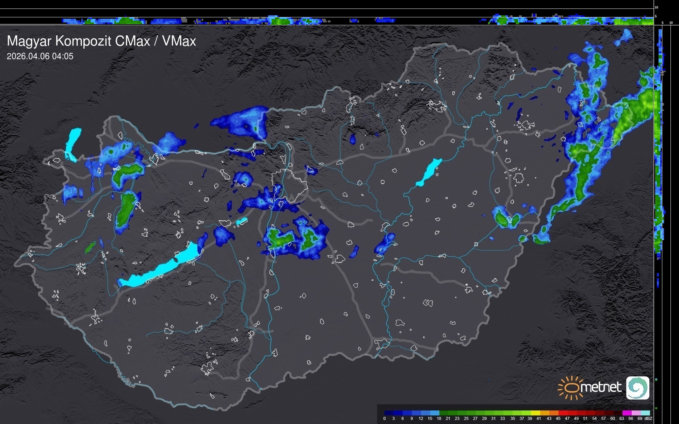Click the dBZ unit label on the legend
Image resolution: width=679 pixels, height=424 pixels.
click(648, 418)
